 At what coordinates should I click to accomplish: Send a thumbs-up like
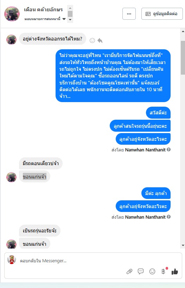click(175, 271)
